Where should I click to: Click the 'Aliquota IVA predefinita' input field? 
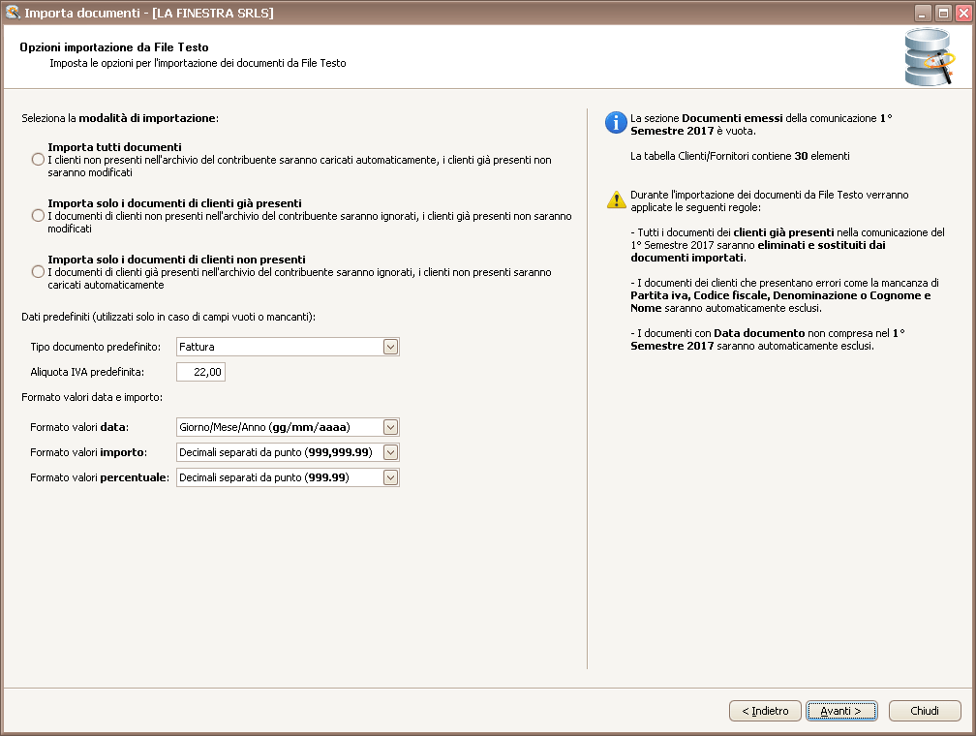200,372
